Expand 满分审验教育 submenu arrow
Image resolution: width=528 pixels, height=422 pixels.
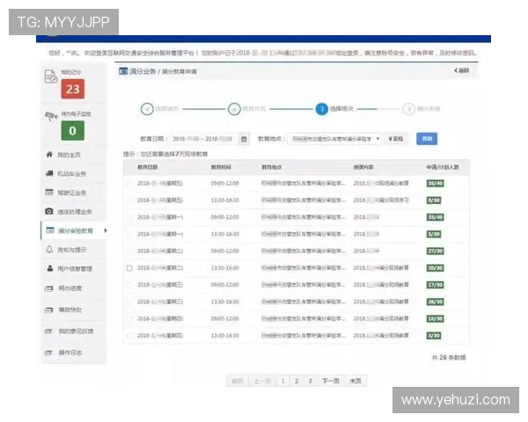coord(106,230)
